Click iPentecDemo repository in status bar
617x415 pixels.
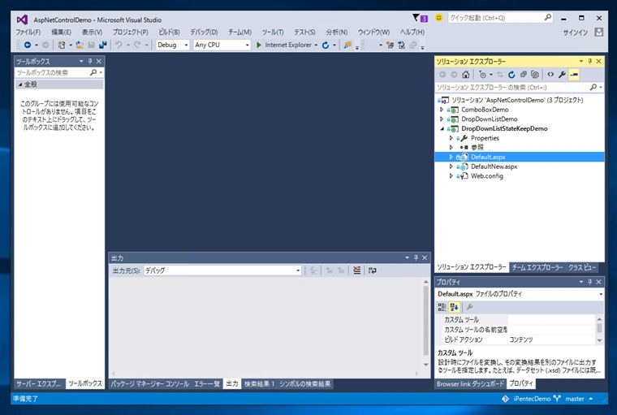click(532, 399)
